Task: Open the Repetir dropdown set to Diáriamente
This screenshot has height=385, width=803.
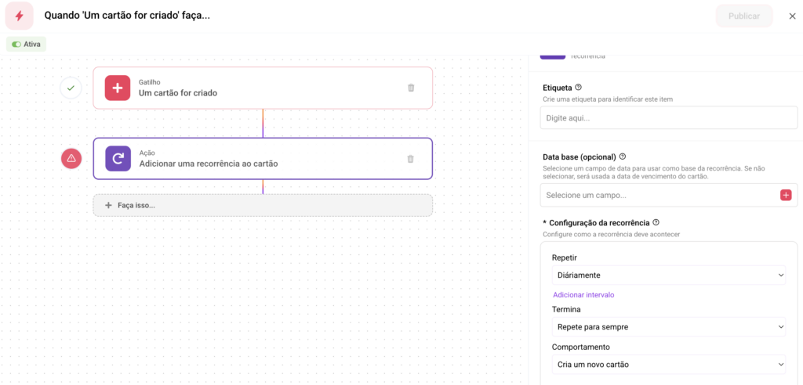Action: [x=668, y=275]
